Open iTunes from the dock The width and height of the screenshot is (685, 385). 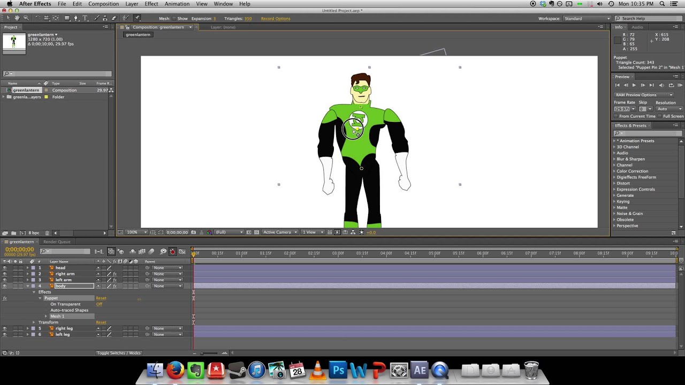click(x=257, y=370)
